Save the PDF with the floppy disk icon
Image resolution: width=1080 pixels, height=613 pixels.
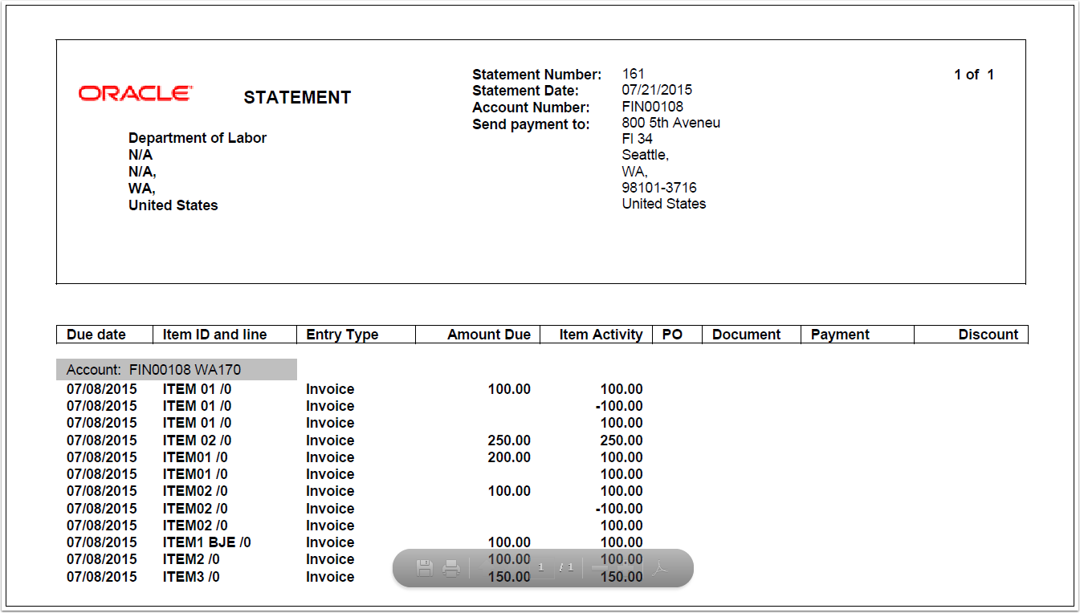pos(425,568)
